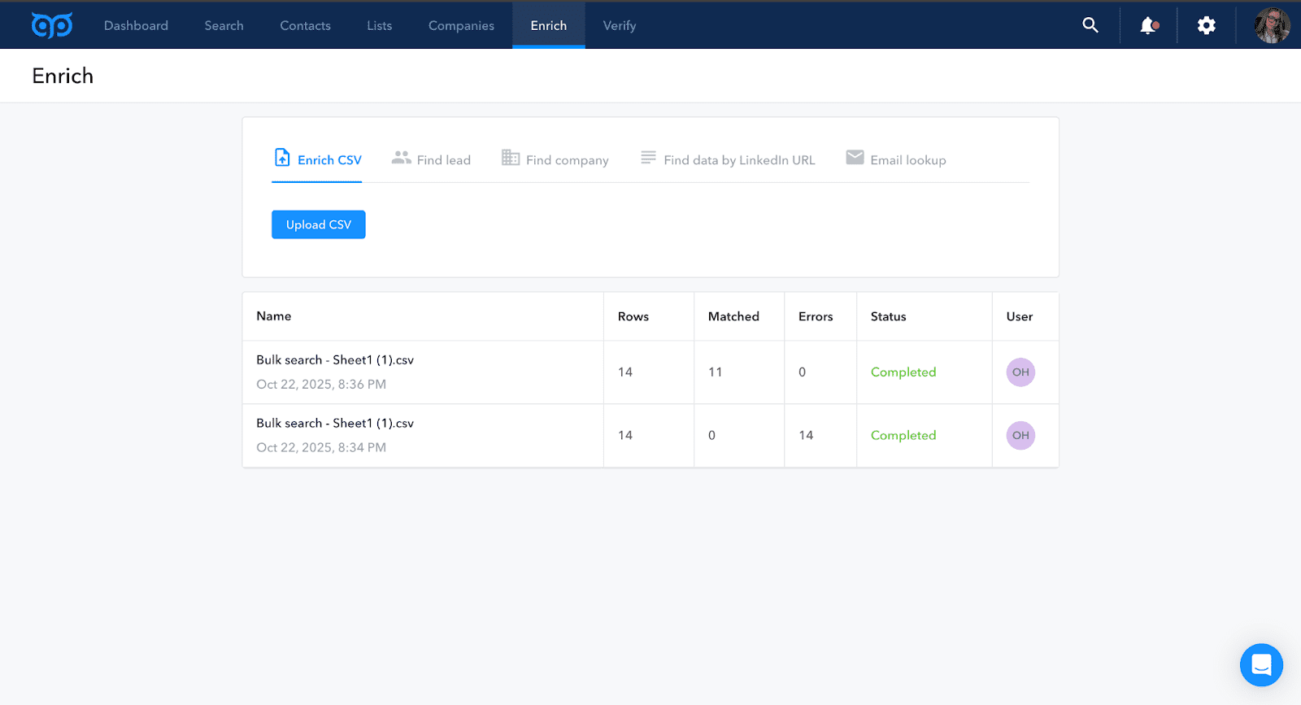1301x705 pixels.
Task: Open the 8:34 PM Bulk search file
Action: (335, 424)
